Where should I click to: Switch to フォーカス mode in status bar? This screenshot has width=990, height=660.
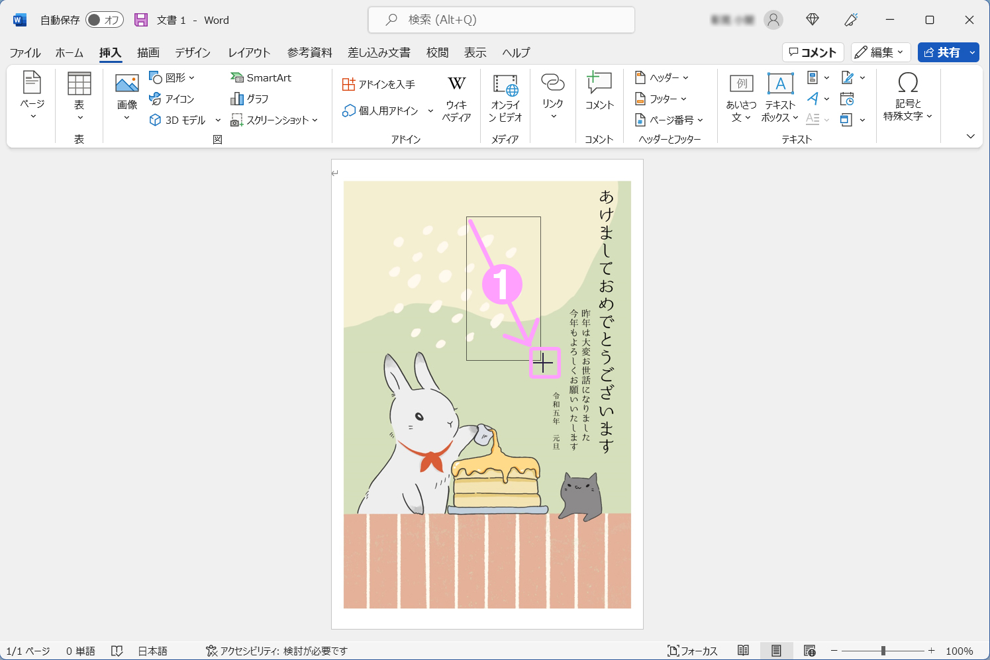point(693,651)
